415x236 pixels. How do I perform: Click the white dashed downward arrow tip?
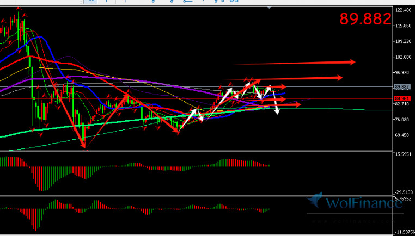click(x=277, y=113)
